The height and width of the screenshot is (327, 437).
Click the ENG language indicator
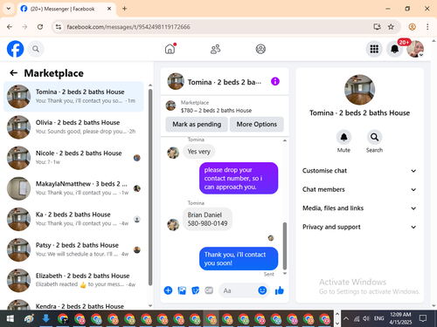pyautogui.click(x=379, y=318)
